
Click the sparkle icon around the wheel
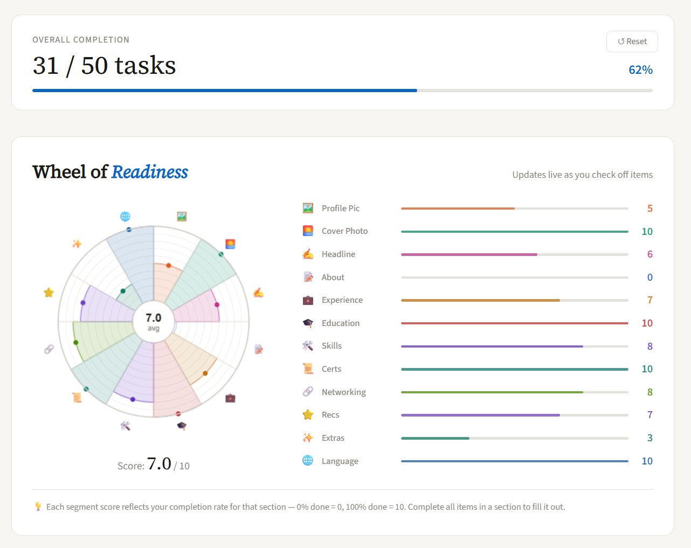77,244
